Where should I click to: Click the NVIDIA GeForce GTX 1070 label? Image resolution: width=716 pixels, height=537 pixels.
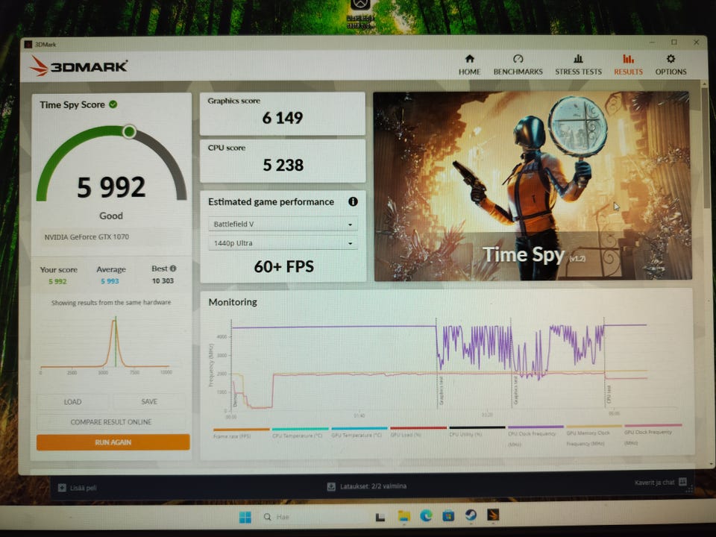87,237
